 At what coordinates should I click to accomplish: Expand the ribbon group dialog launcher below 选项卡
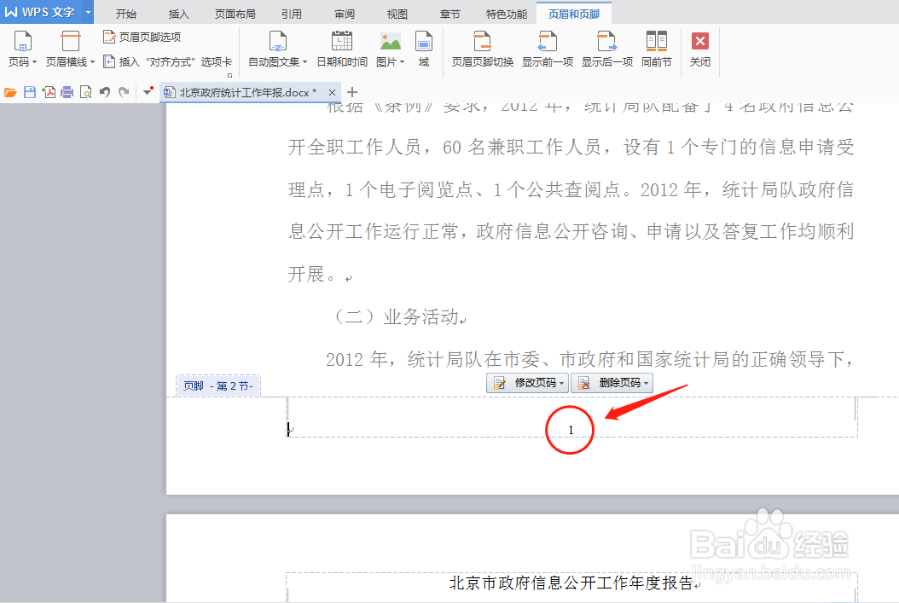click(x=229, y=75)
